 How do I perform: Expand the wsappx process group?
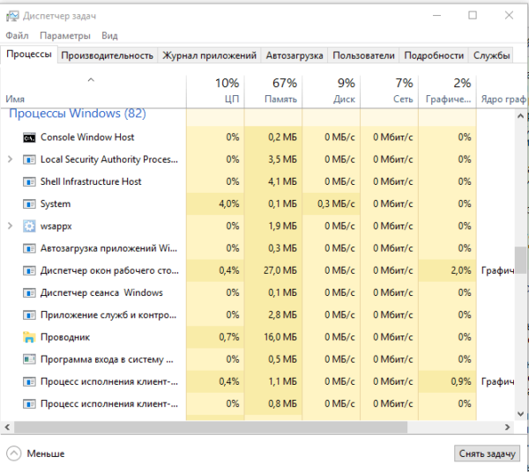point(10,226)
